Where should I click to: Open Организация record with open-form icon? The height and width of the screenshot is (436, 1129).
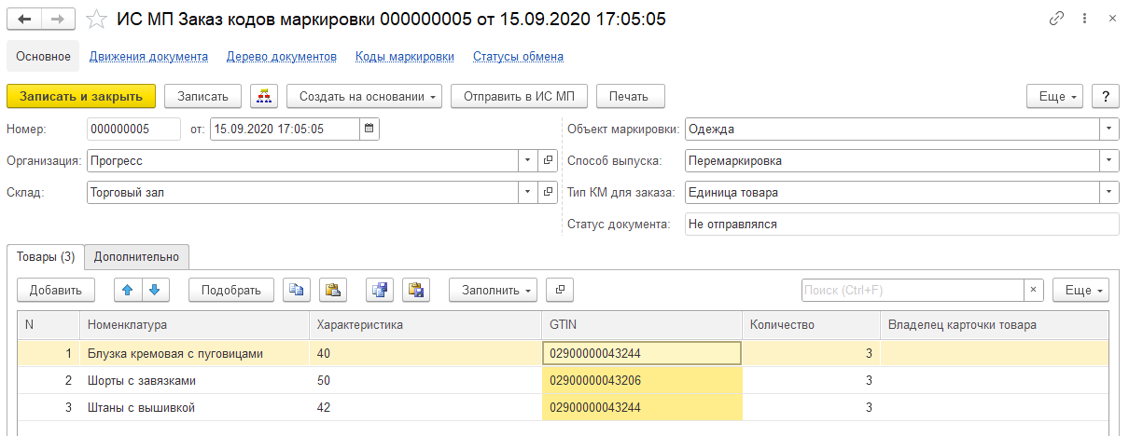click(x=549, y=160)
